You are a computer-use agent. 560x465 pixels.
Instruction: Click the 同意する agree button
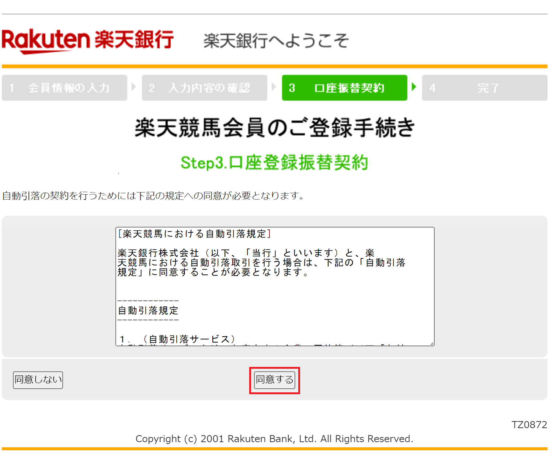coord(275,380)
